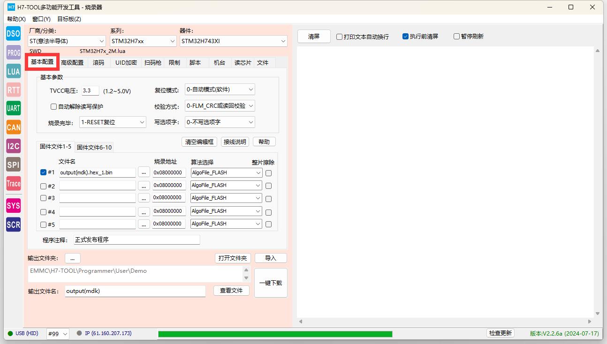Click the output panel vertical scrollbar
The image size is (607, 344).
point(598,182)
